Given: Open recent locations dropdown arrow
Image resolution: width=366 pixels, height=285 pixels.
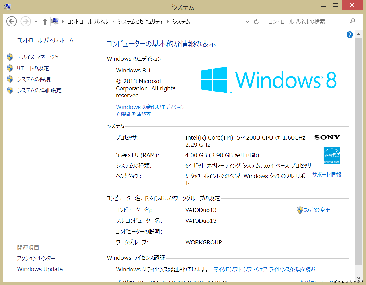Looking at the screenshot, I should (36, 22).
